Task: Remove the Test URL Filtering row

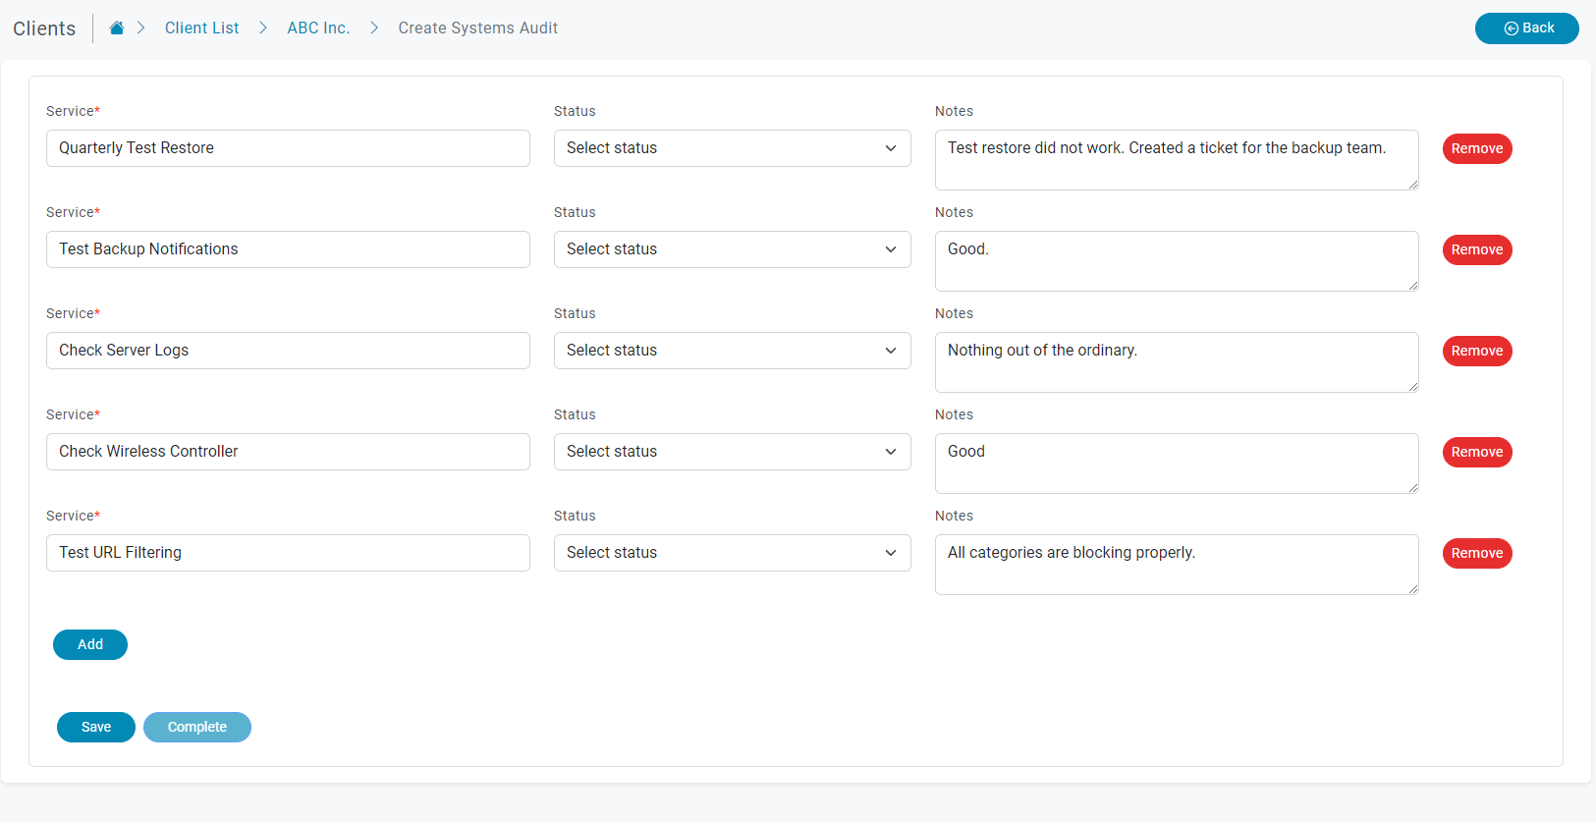Action: click(1476, 553)
